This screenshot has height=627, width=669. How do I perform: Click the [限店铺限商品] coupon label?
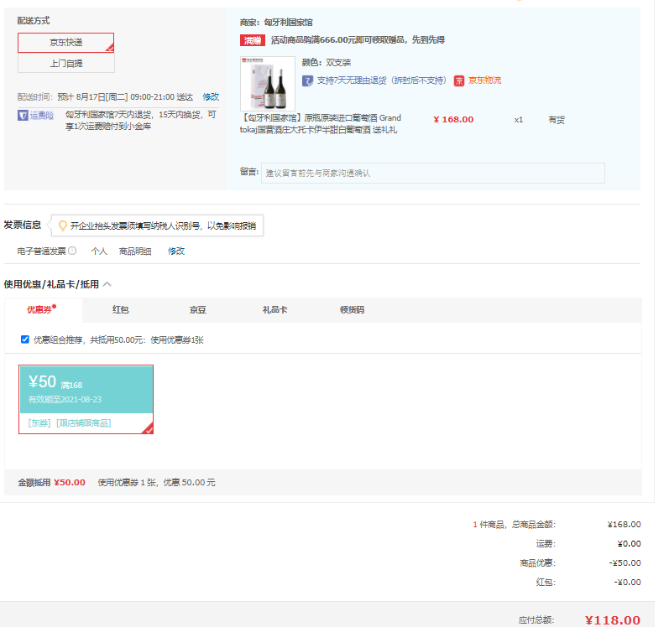[x=84, y=423]
